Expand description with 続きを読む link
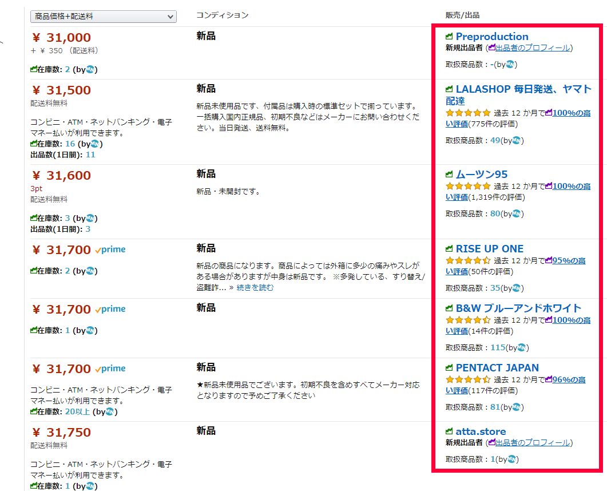This screenshot has height=491, width=607. pyautogui.click(x=255, y=287)
